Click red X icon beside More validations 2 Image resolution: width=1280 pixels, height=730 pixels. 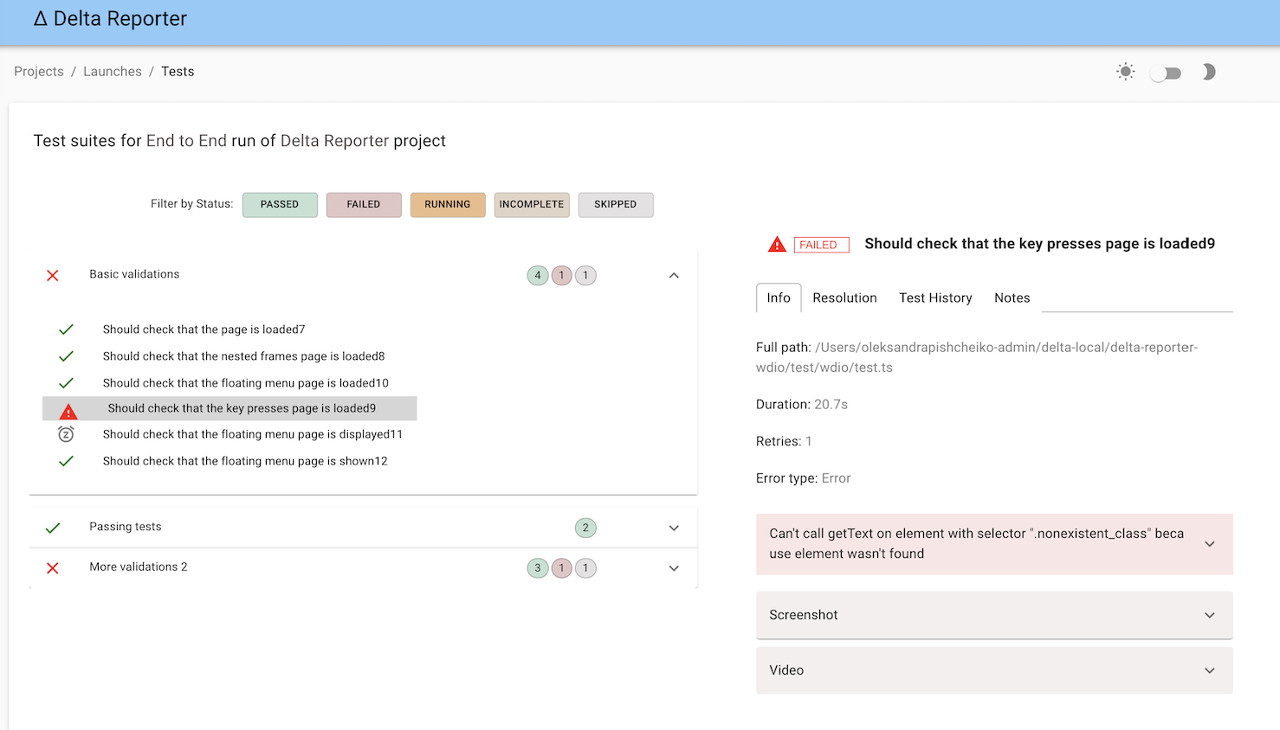(53, 568)
